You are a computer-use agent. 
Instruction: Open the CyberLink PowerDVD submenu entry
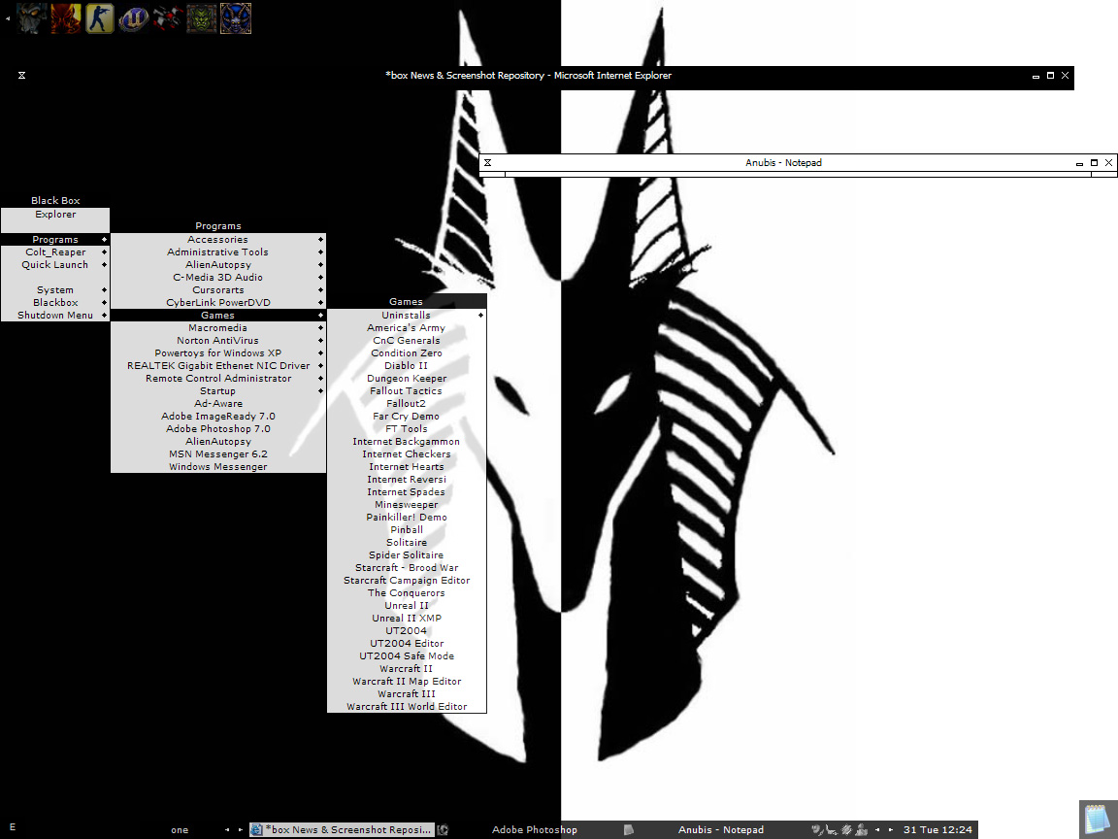coord(218,303)
